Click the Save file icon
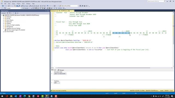This screenshot has height=98, width=175. [17, 6]
